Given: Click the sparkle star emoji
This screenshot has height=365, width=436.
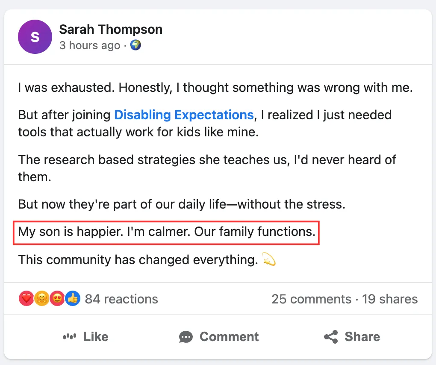Looking at the screenshot, I should click(268, 259).
